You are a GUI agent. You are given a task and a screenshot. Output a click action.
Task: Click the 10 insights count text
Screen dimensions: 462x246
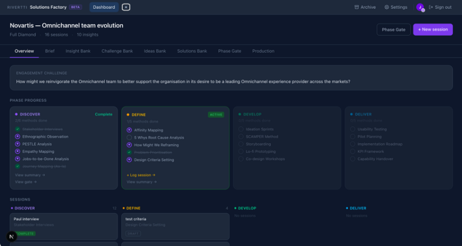tap(88, 35)
